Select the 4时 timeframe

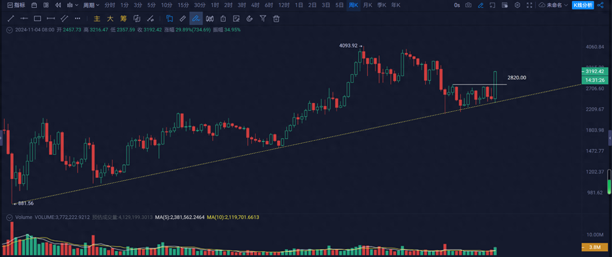click(x=255, y=5)
